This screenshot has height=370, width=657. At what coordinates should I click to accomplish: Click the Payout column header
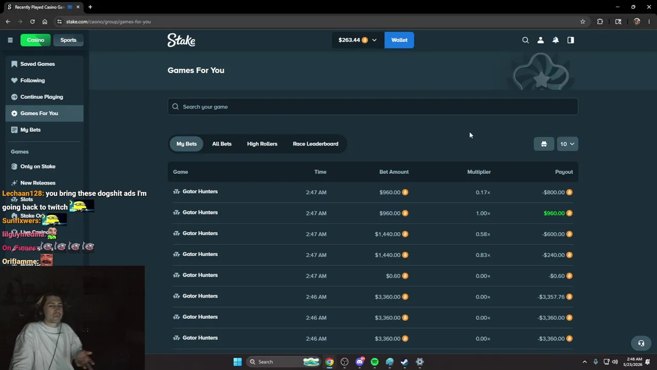564,172
